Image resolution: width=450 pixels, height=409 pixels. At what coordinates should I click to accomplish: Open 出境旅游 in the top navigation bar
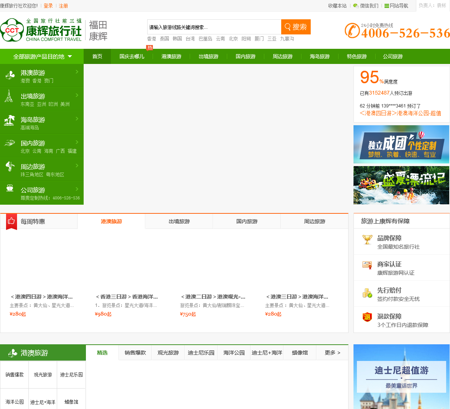point(209,56)
